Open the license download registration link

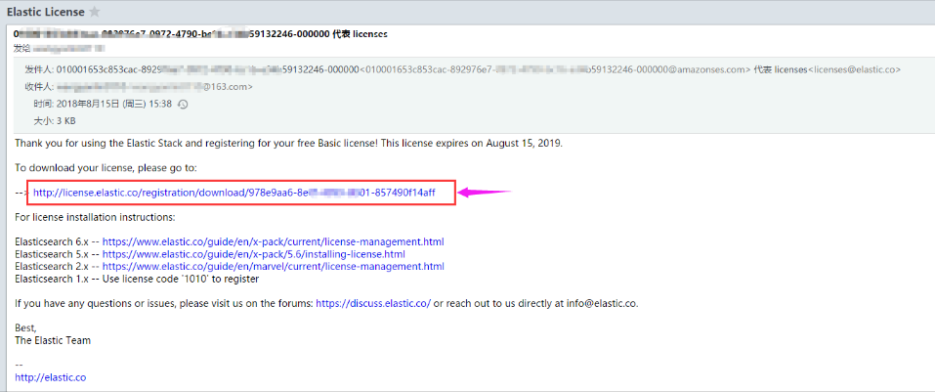click(234, 193)
